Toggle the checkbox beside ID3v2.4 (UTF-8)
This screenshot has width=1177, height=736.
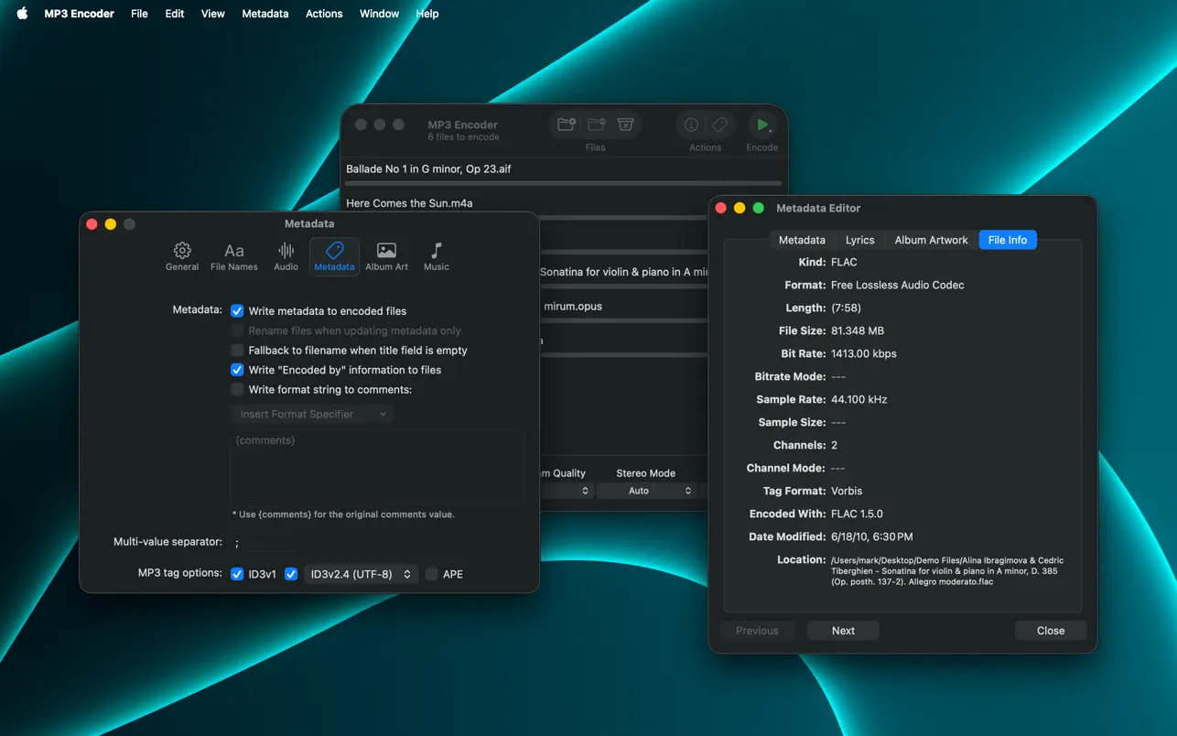click(x=291, y=574)
